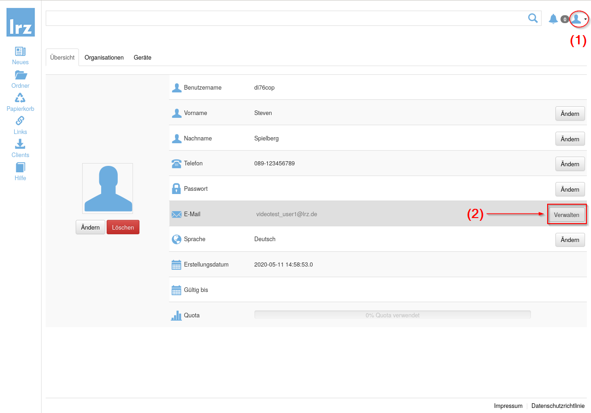This screenshot has height=413, width=591.
Task: Select the Übersicht tab
Action: point(62,58)
